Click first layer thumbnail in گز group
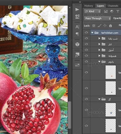This screenshot has height=134, width=121. pos(111,110)
